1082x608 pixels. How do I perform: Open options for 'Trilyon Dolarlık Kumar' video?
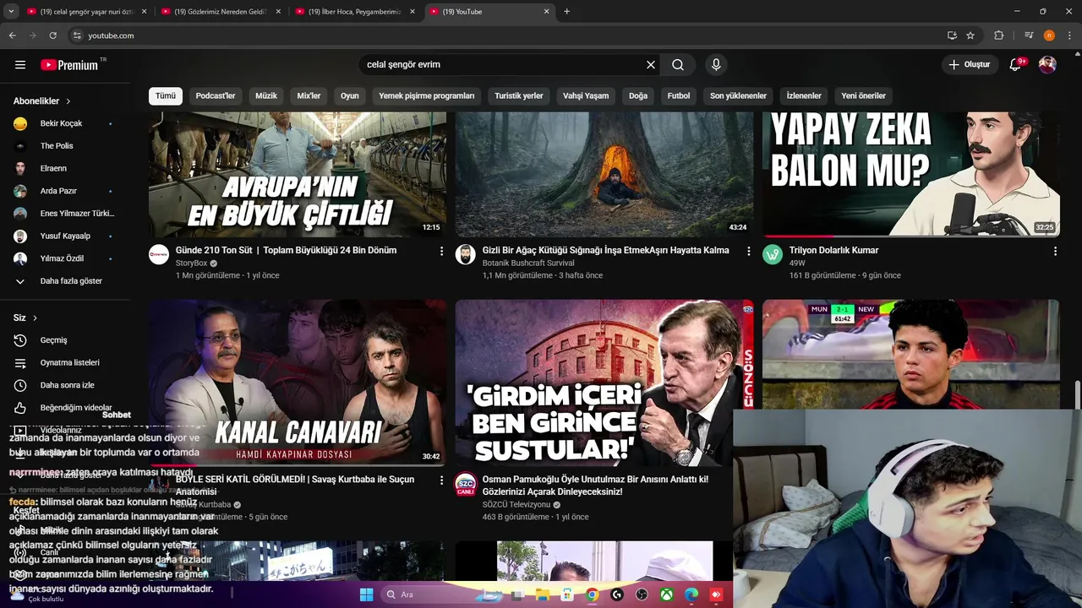[1055, 251]
